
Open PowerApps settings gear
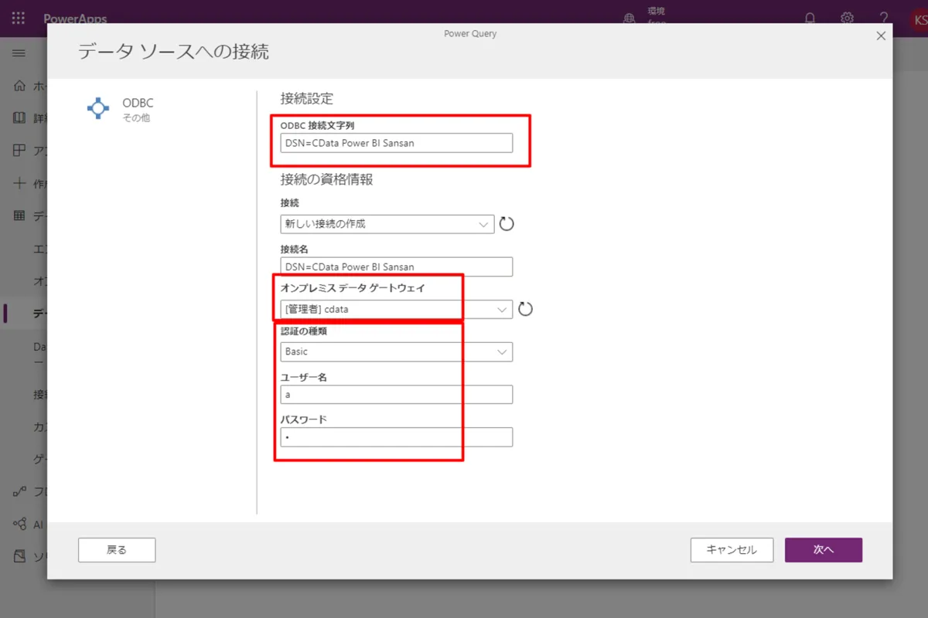coord(847,18)
